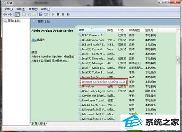This screenshot has height=132, width=182.
Task: Click the Refresh toolbar icon
Action: click(29, 15)
